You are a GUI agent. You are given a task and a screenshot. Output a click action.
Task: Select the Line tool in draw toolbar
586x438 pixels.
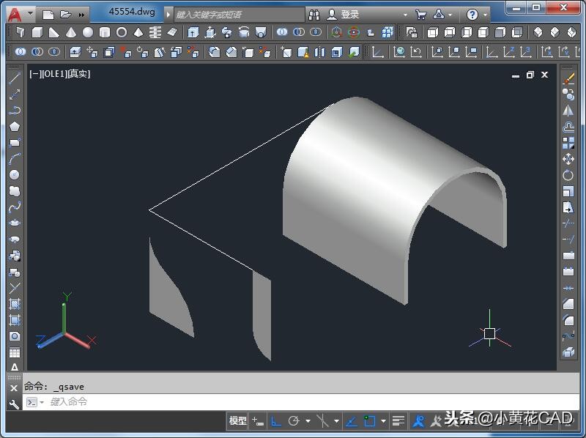15,78
